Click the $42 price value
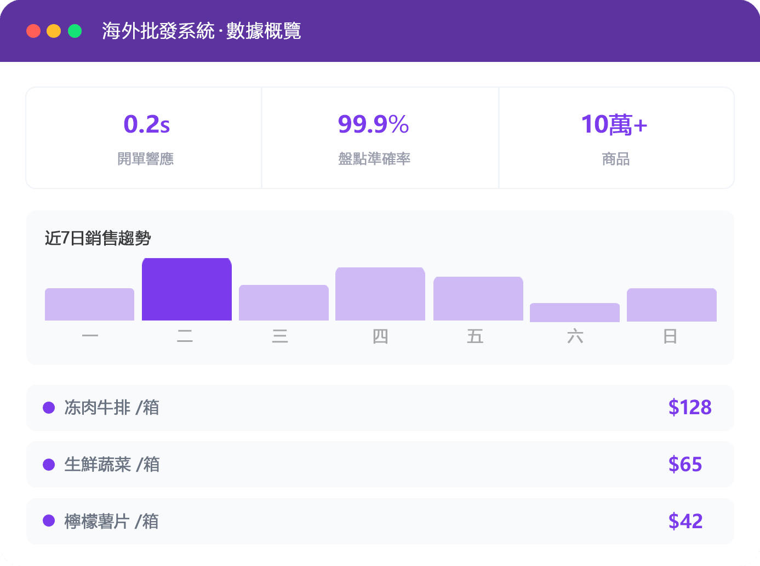This screenshot has width=760, height=566. point(685,521)
